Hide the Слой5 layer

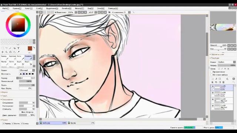(213, 86)
